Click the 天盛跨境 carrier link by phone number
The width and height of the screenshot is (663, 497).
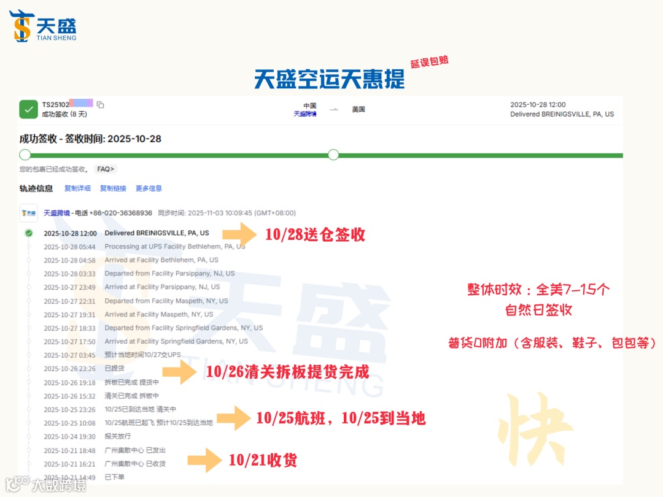[56, 213]
